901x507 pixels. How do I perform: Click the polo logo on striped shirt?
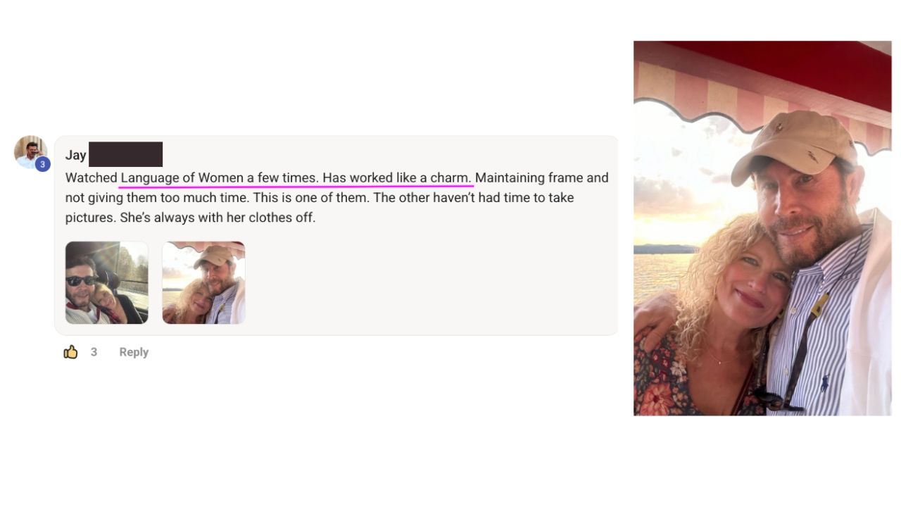[x=824, y=382]
